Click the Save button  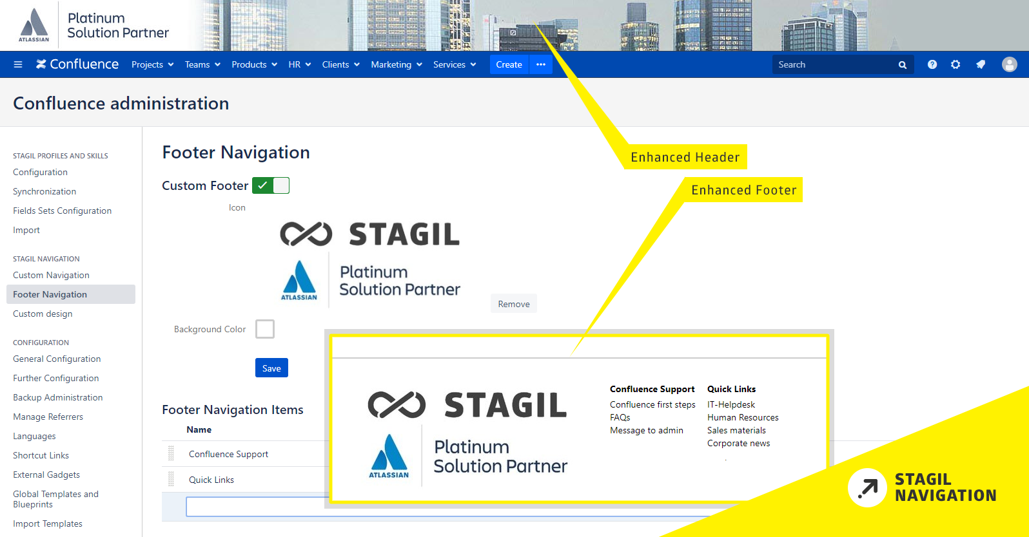pos(271,368)
